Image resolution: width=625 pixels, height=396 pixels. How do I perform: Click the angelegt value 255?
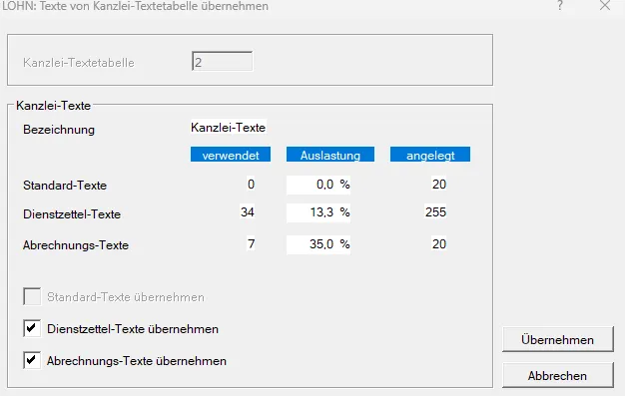pyautogui.click(x=435, y=211)
